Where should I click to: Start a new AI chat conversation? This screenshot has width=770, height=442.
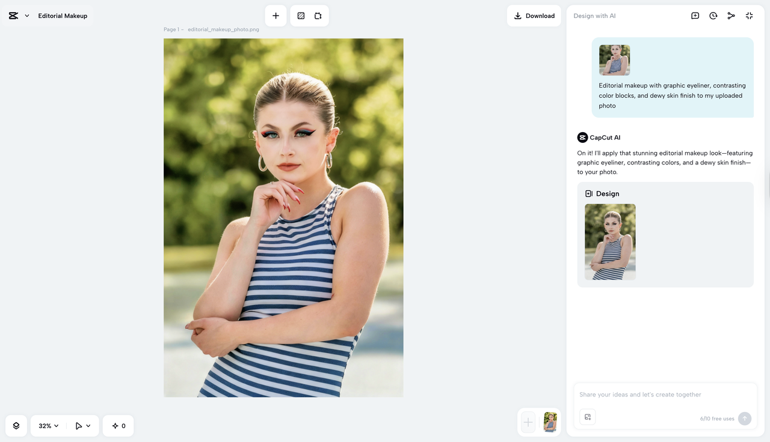coord(695,15)
